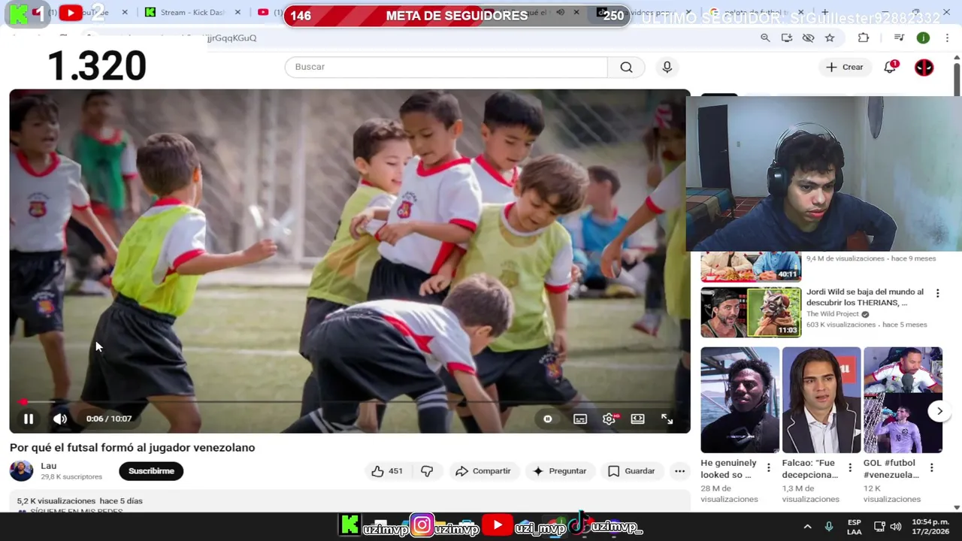
Task: Click the Buscar search field
Action: coord(446,67)
